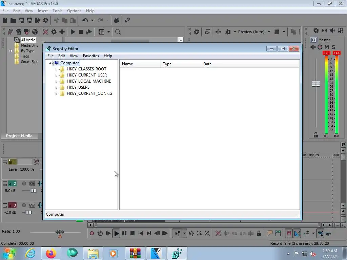
Task: Click WinRAR icon in Windows taskbar
Action: (x=135, y=253)
